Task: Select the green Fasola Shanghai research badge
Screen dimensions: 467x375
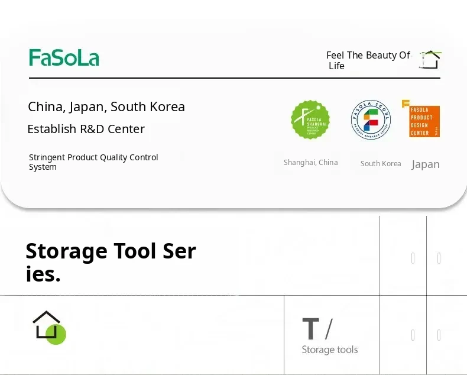Action: 310,119
